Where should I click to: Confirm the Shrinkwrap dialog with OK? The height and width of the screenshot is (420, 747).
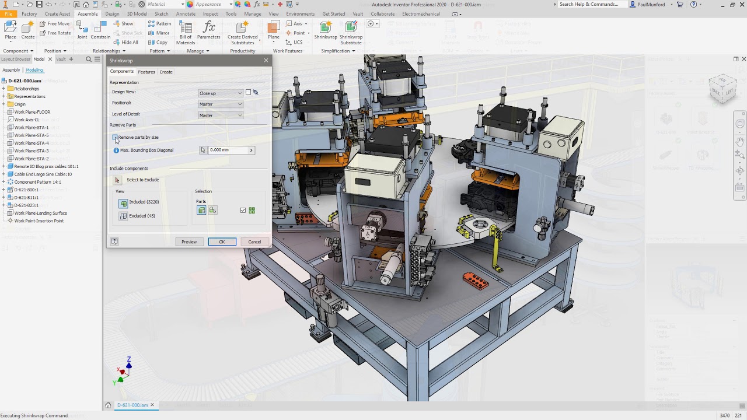(x=221, y=242)
